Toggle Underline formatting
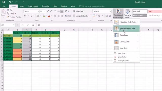162x91 pixels. [31, 16]
